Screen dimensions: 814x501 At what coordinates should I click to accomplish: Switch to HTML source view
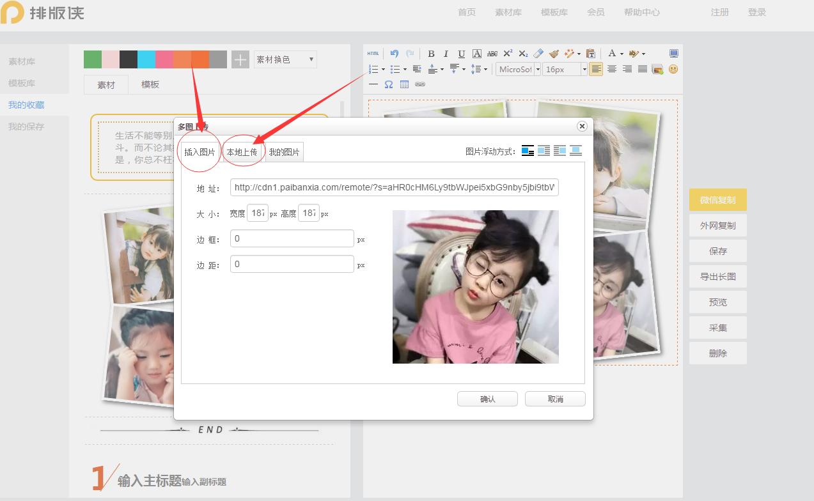[373, 54]
